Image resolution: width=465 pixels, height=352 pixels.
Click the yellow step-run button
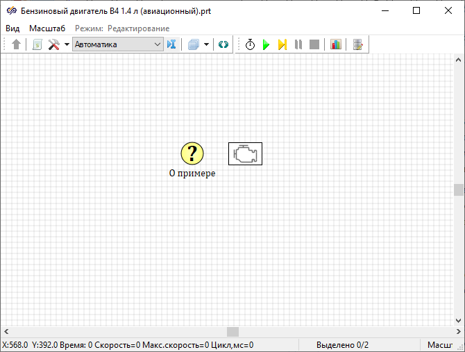tap(282, 44)
